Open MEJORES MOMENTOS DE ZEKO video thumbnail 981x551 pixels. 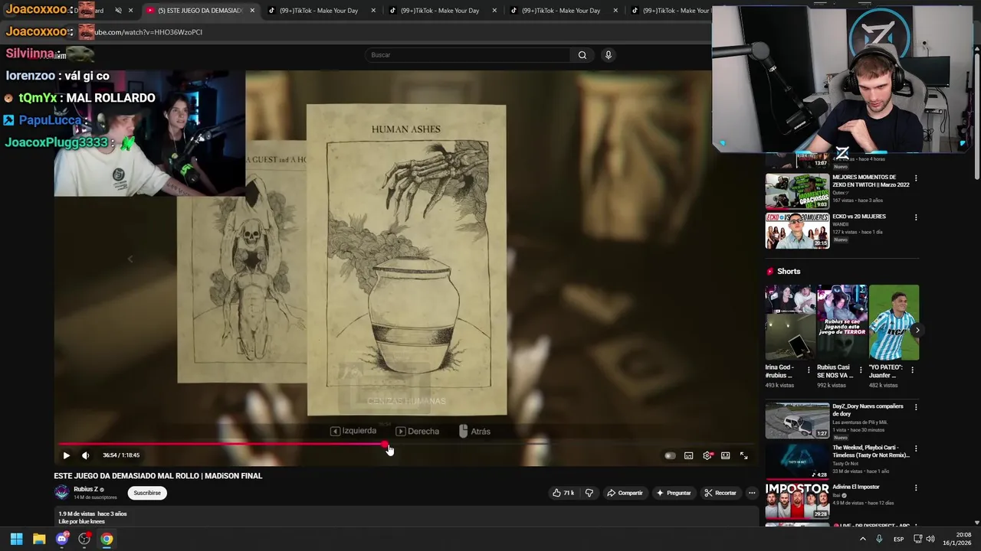pyautogui.click(x=797, y=191)
